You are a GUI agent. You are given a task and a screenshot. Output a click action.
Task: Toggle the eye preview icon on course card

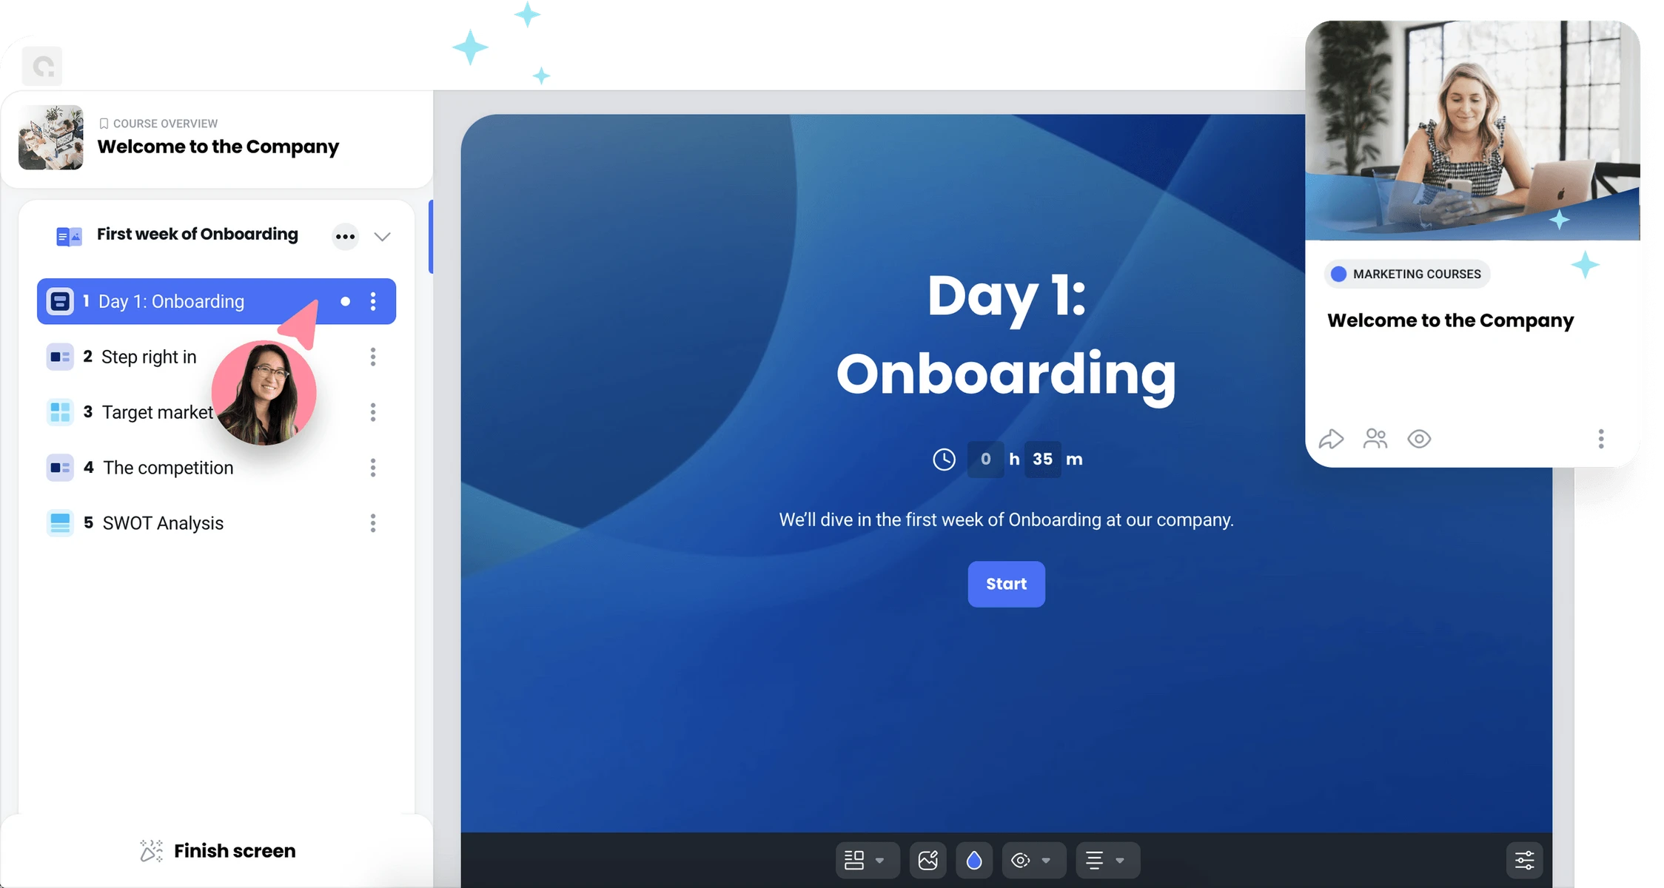click(1419, 439)
